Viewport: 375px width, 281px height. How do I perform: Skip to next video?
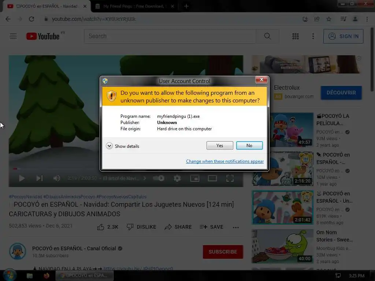tap(40, 178)
